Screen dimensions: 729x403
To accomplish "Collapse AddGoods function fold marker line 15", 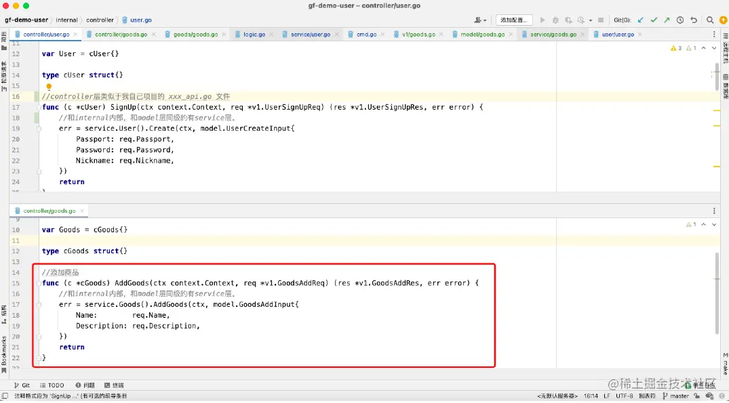I will [39, 283].
